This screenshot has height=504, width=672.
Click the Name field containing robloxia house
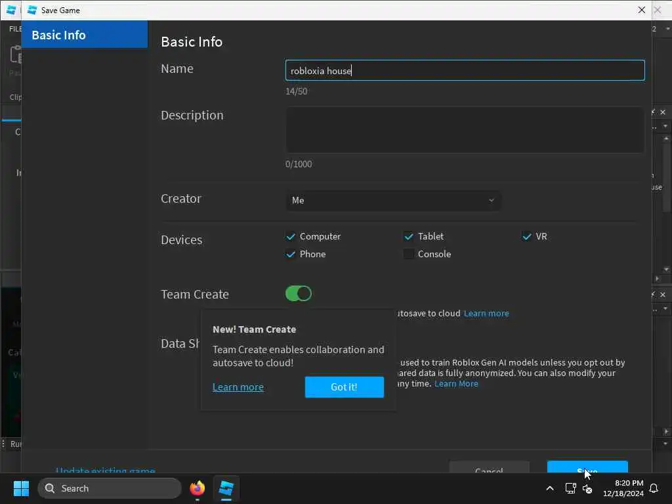(465, 71)
